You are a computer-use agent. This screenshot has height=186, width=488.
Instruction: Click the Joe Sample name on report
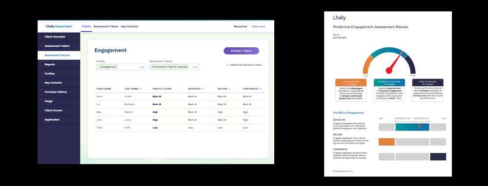[x=340, y=37]
